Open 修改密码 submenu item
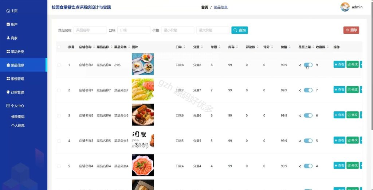Image resolution: width=373 pixels, height=190 pixels. pyautogui.click(x=18, y=117)
